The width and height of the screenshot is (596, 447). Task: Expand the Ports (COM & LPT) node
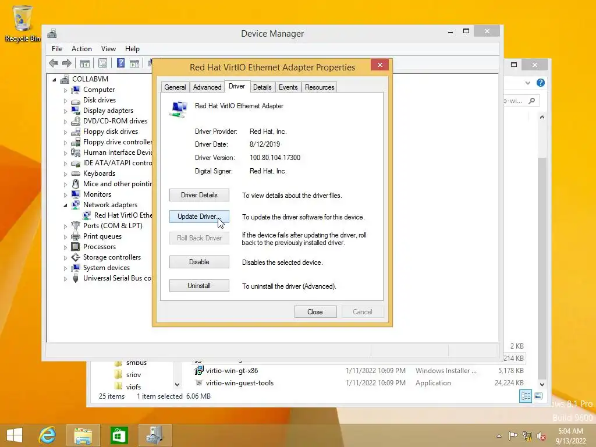(x=65, y=226)
